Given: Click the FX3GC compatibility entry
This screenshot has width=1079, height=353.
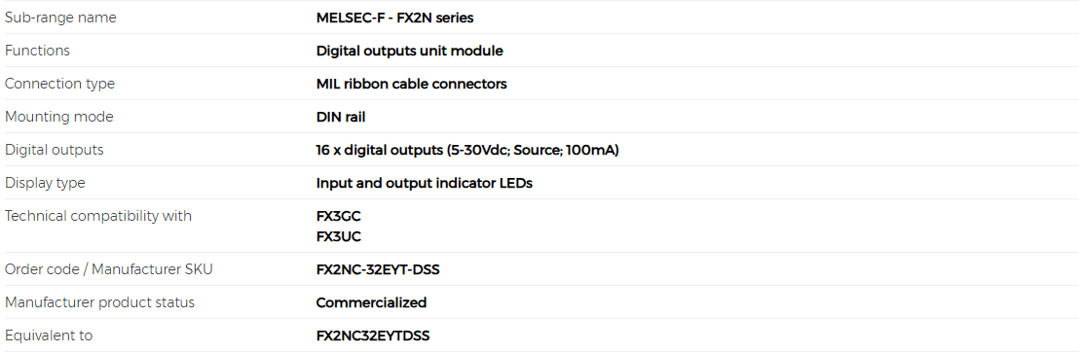Looking at the screenshot, I should coord(339,216).
